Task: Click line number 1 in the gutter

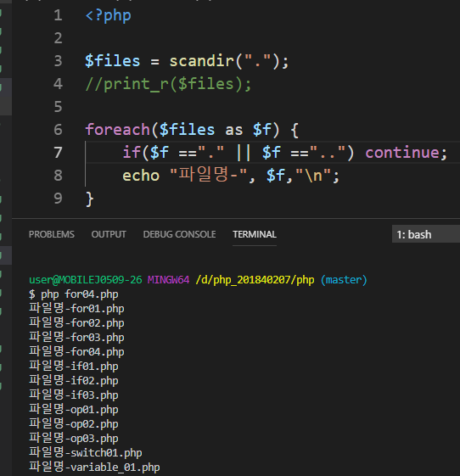Action: [x=58, y=15]
